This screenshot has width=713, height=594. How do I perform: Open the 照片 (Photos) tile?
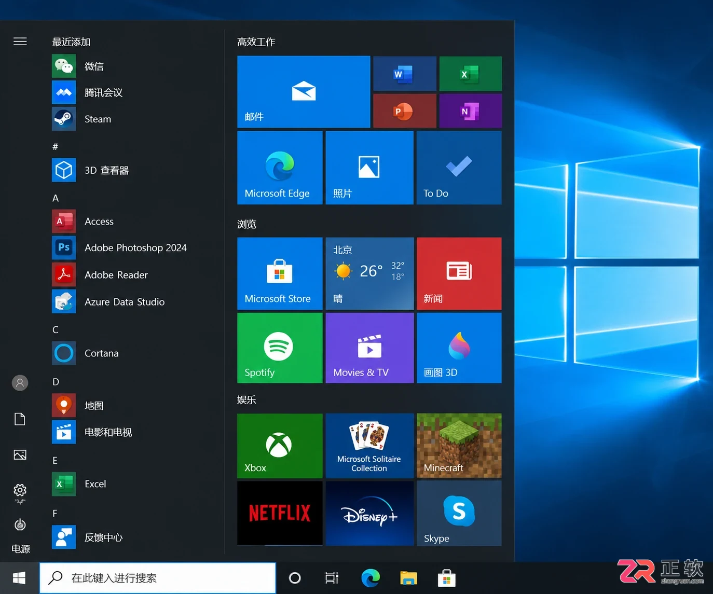[x=369, y=168]
